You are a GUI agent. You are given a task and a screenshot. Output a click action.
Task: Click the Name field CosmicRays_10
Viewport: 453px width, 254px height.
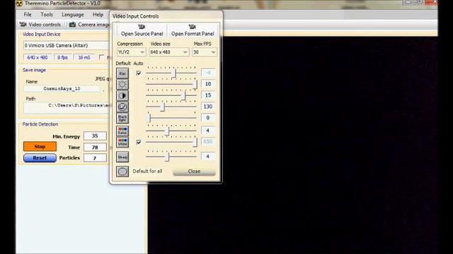pyautogui.click(x=62, y=89)
